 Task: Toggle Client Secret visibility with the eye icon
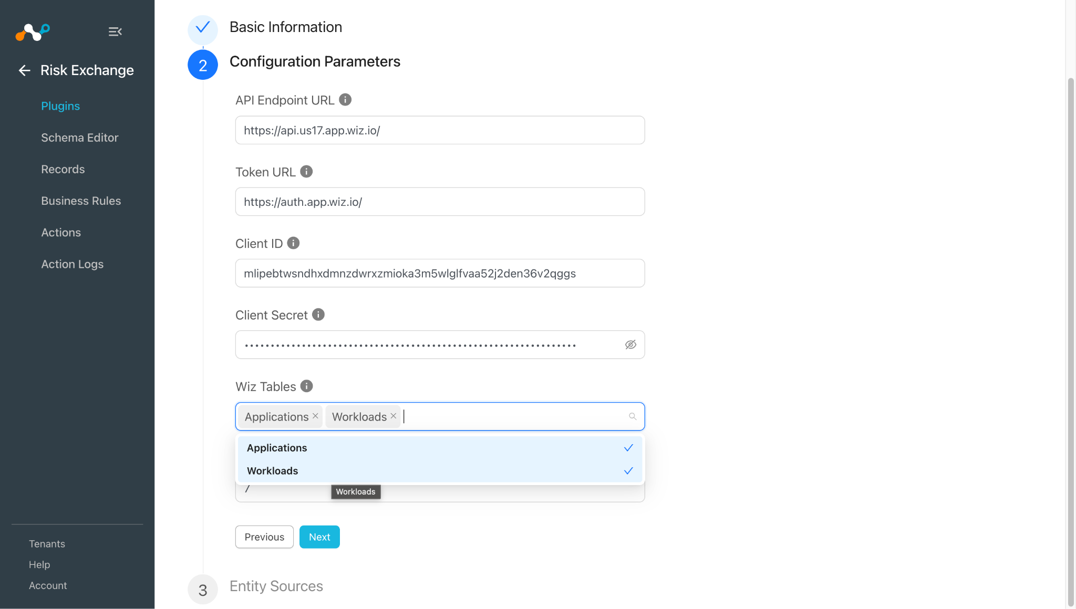630,344
